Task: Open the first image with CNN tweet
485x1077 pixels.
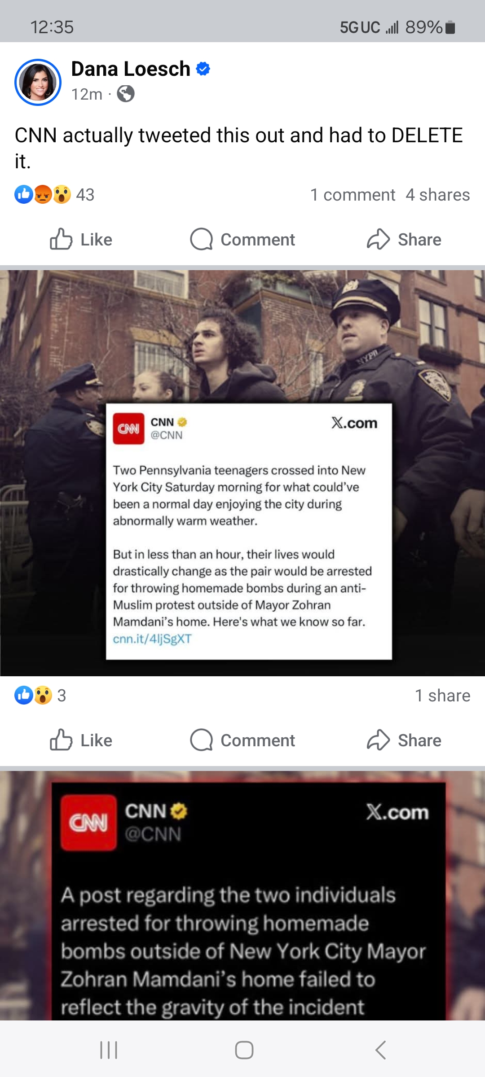Action: [242, 473]
